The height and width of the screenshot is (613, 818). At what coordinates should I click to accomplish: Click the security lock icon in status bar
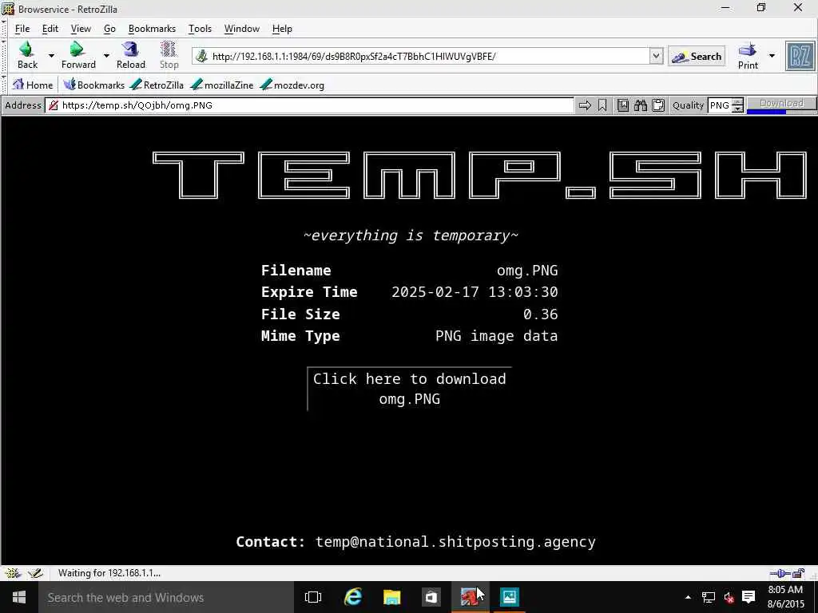798,574
